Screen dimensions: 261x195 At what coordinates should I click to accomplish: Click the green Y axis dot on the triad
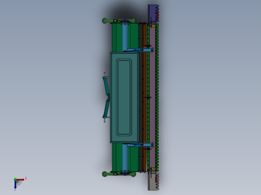pyautogui.click(x=15, y=179)
